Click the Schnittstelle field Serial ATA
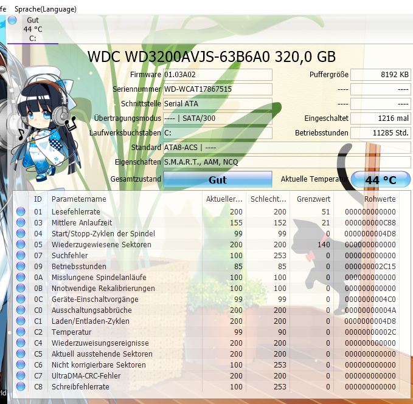Image resolution: width=413 pixels, height=404 pixels. pos(218,104)
